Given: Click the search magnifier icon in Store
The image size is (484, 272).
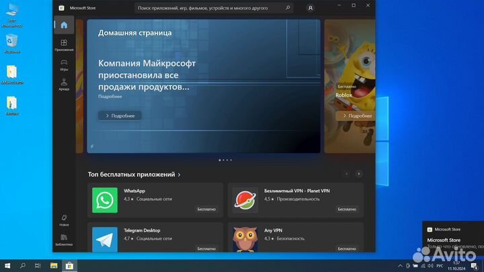Looking at the screenshot, I should 288,7.
